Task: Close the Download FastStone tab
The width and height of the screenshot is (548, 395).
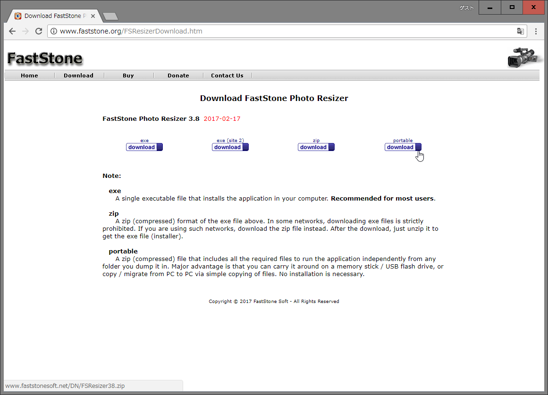Action: (93, 16)
